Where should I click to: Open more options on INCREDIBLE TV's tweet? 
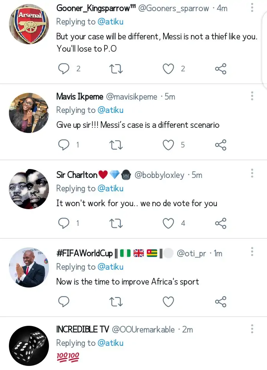coord(252,329)
